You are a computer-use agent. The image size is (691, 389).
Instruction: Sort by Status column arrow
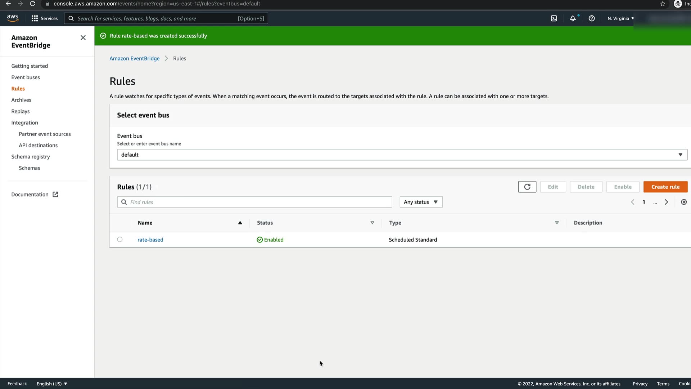[372, 223]
